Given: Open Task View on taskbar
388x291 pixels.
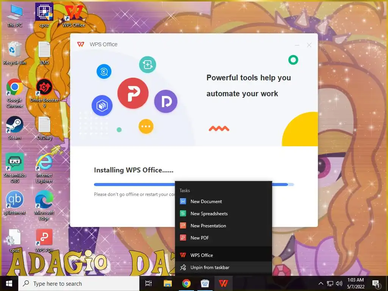Looking at the screenshot, I should coord(149,283).
